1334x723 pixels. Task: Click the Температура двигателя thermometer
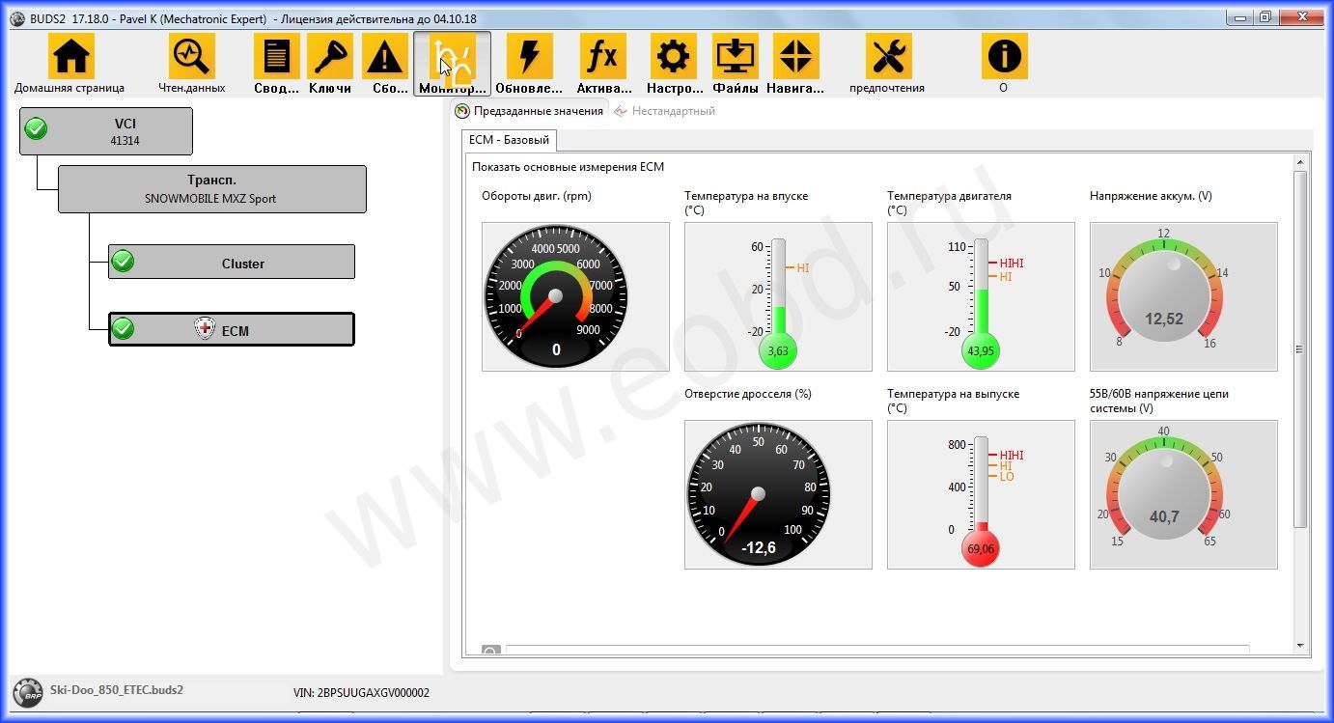coord(981,296)
